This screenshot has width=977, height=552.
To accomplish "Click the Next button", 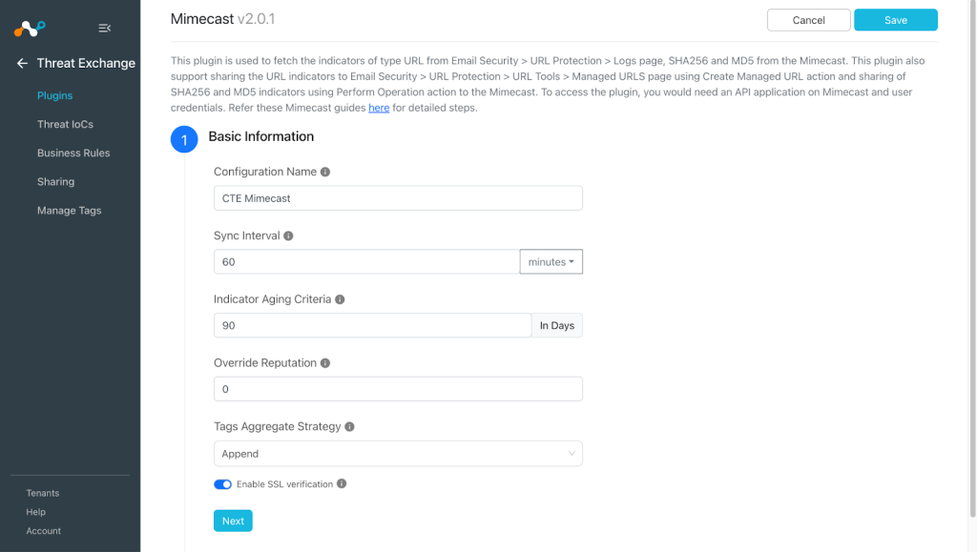I will [233, 521].
